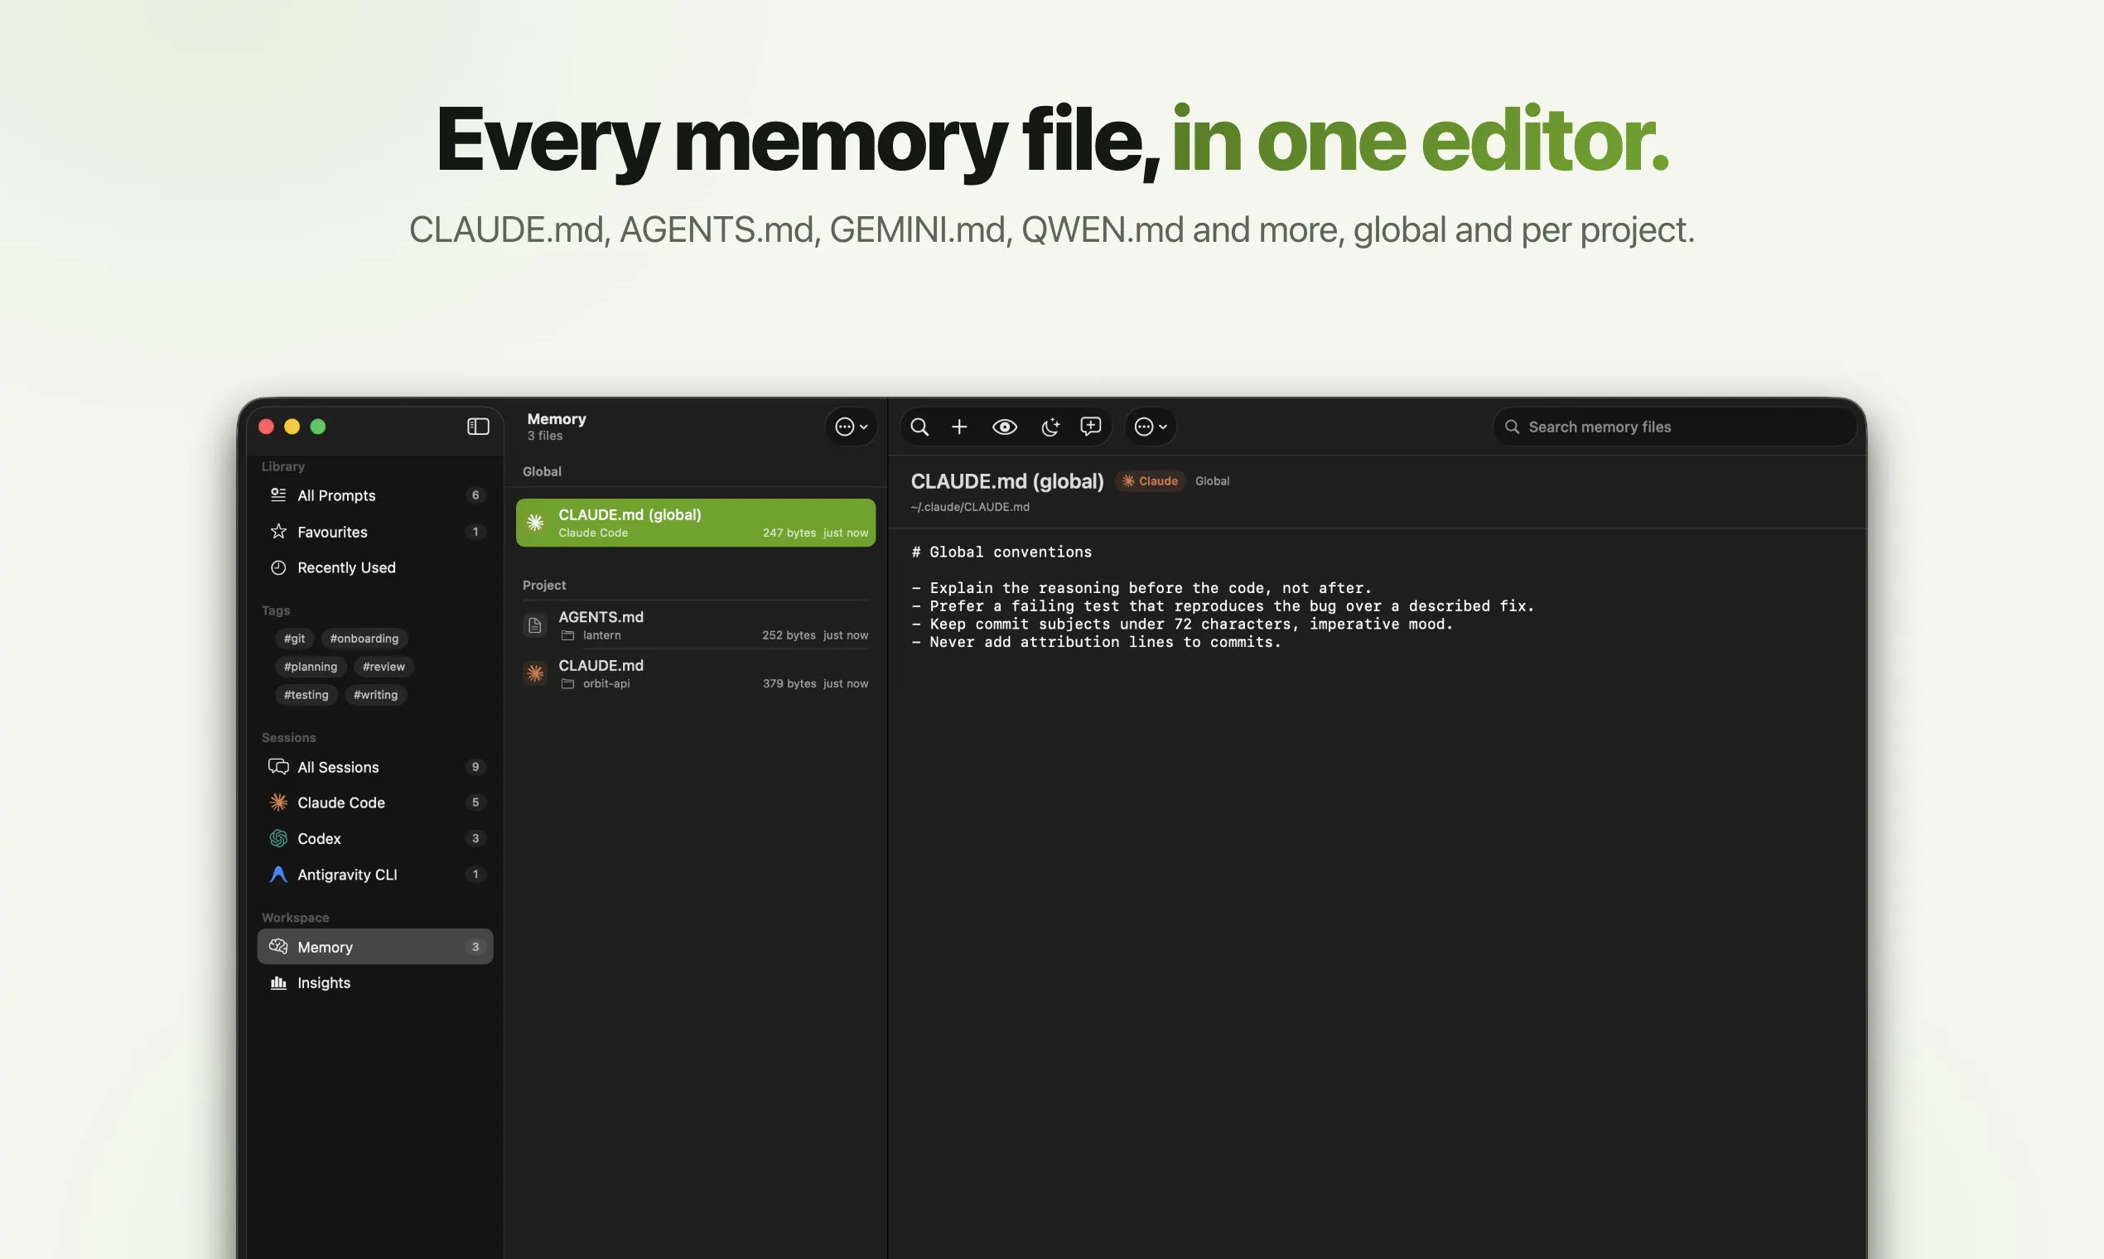
Task: Click the speech bubble plus icon
Action: (1091, 427)
